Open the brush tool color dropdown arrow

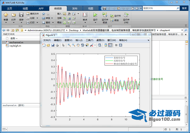tap(95, 45)
